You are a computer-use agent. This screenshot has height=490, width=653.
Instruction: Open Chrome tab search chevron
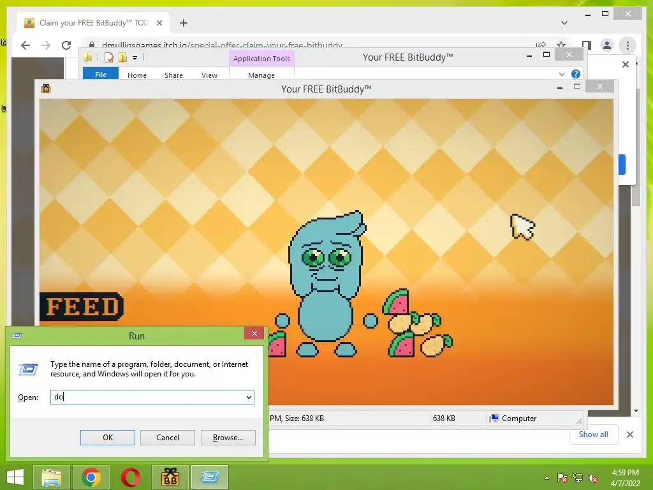click(x=564, y=23)
